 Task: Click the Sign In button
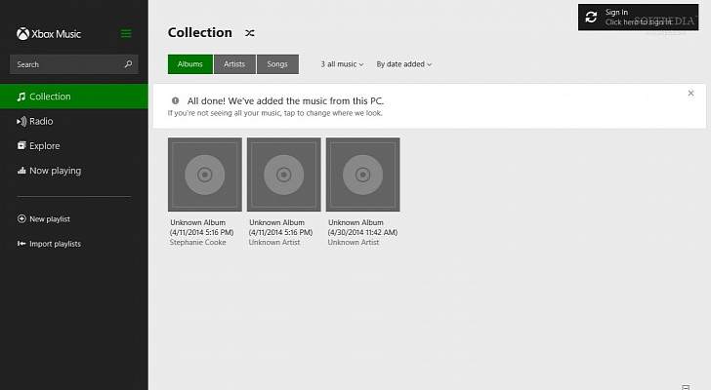click(640, 17)
